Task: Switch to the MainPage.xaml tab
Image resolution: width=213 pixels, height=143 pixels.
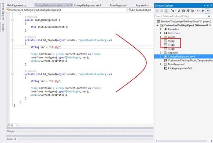Action: [118, 6]
